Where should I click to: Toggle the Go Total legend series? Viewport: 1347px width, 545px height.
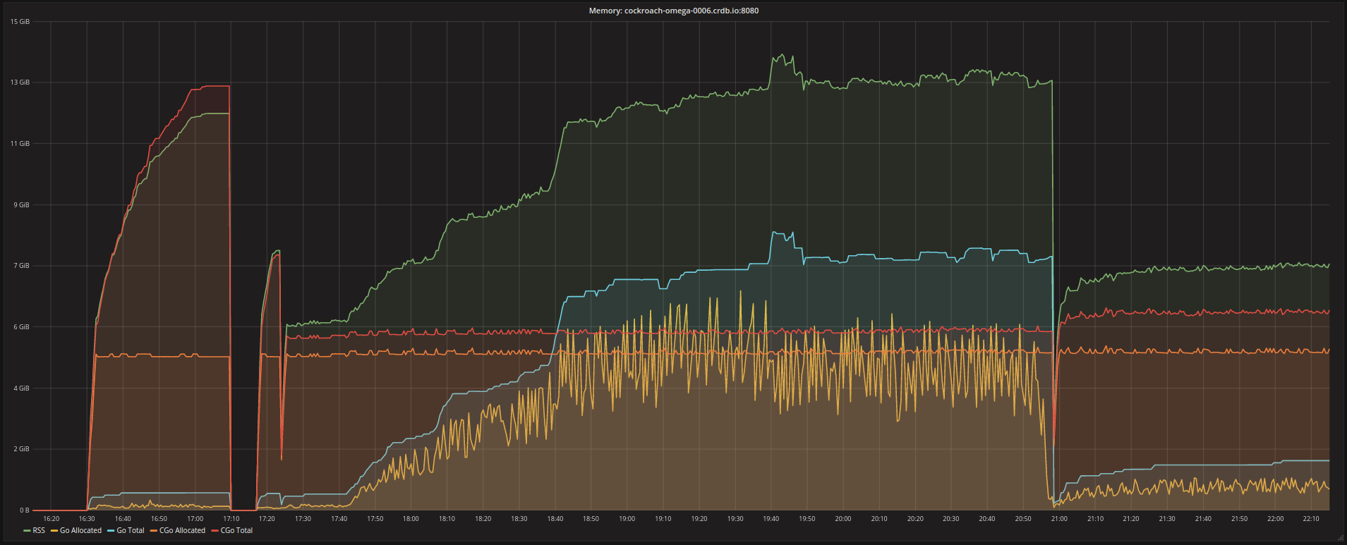coord(131,530)
